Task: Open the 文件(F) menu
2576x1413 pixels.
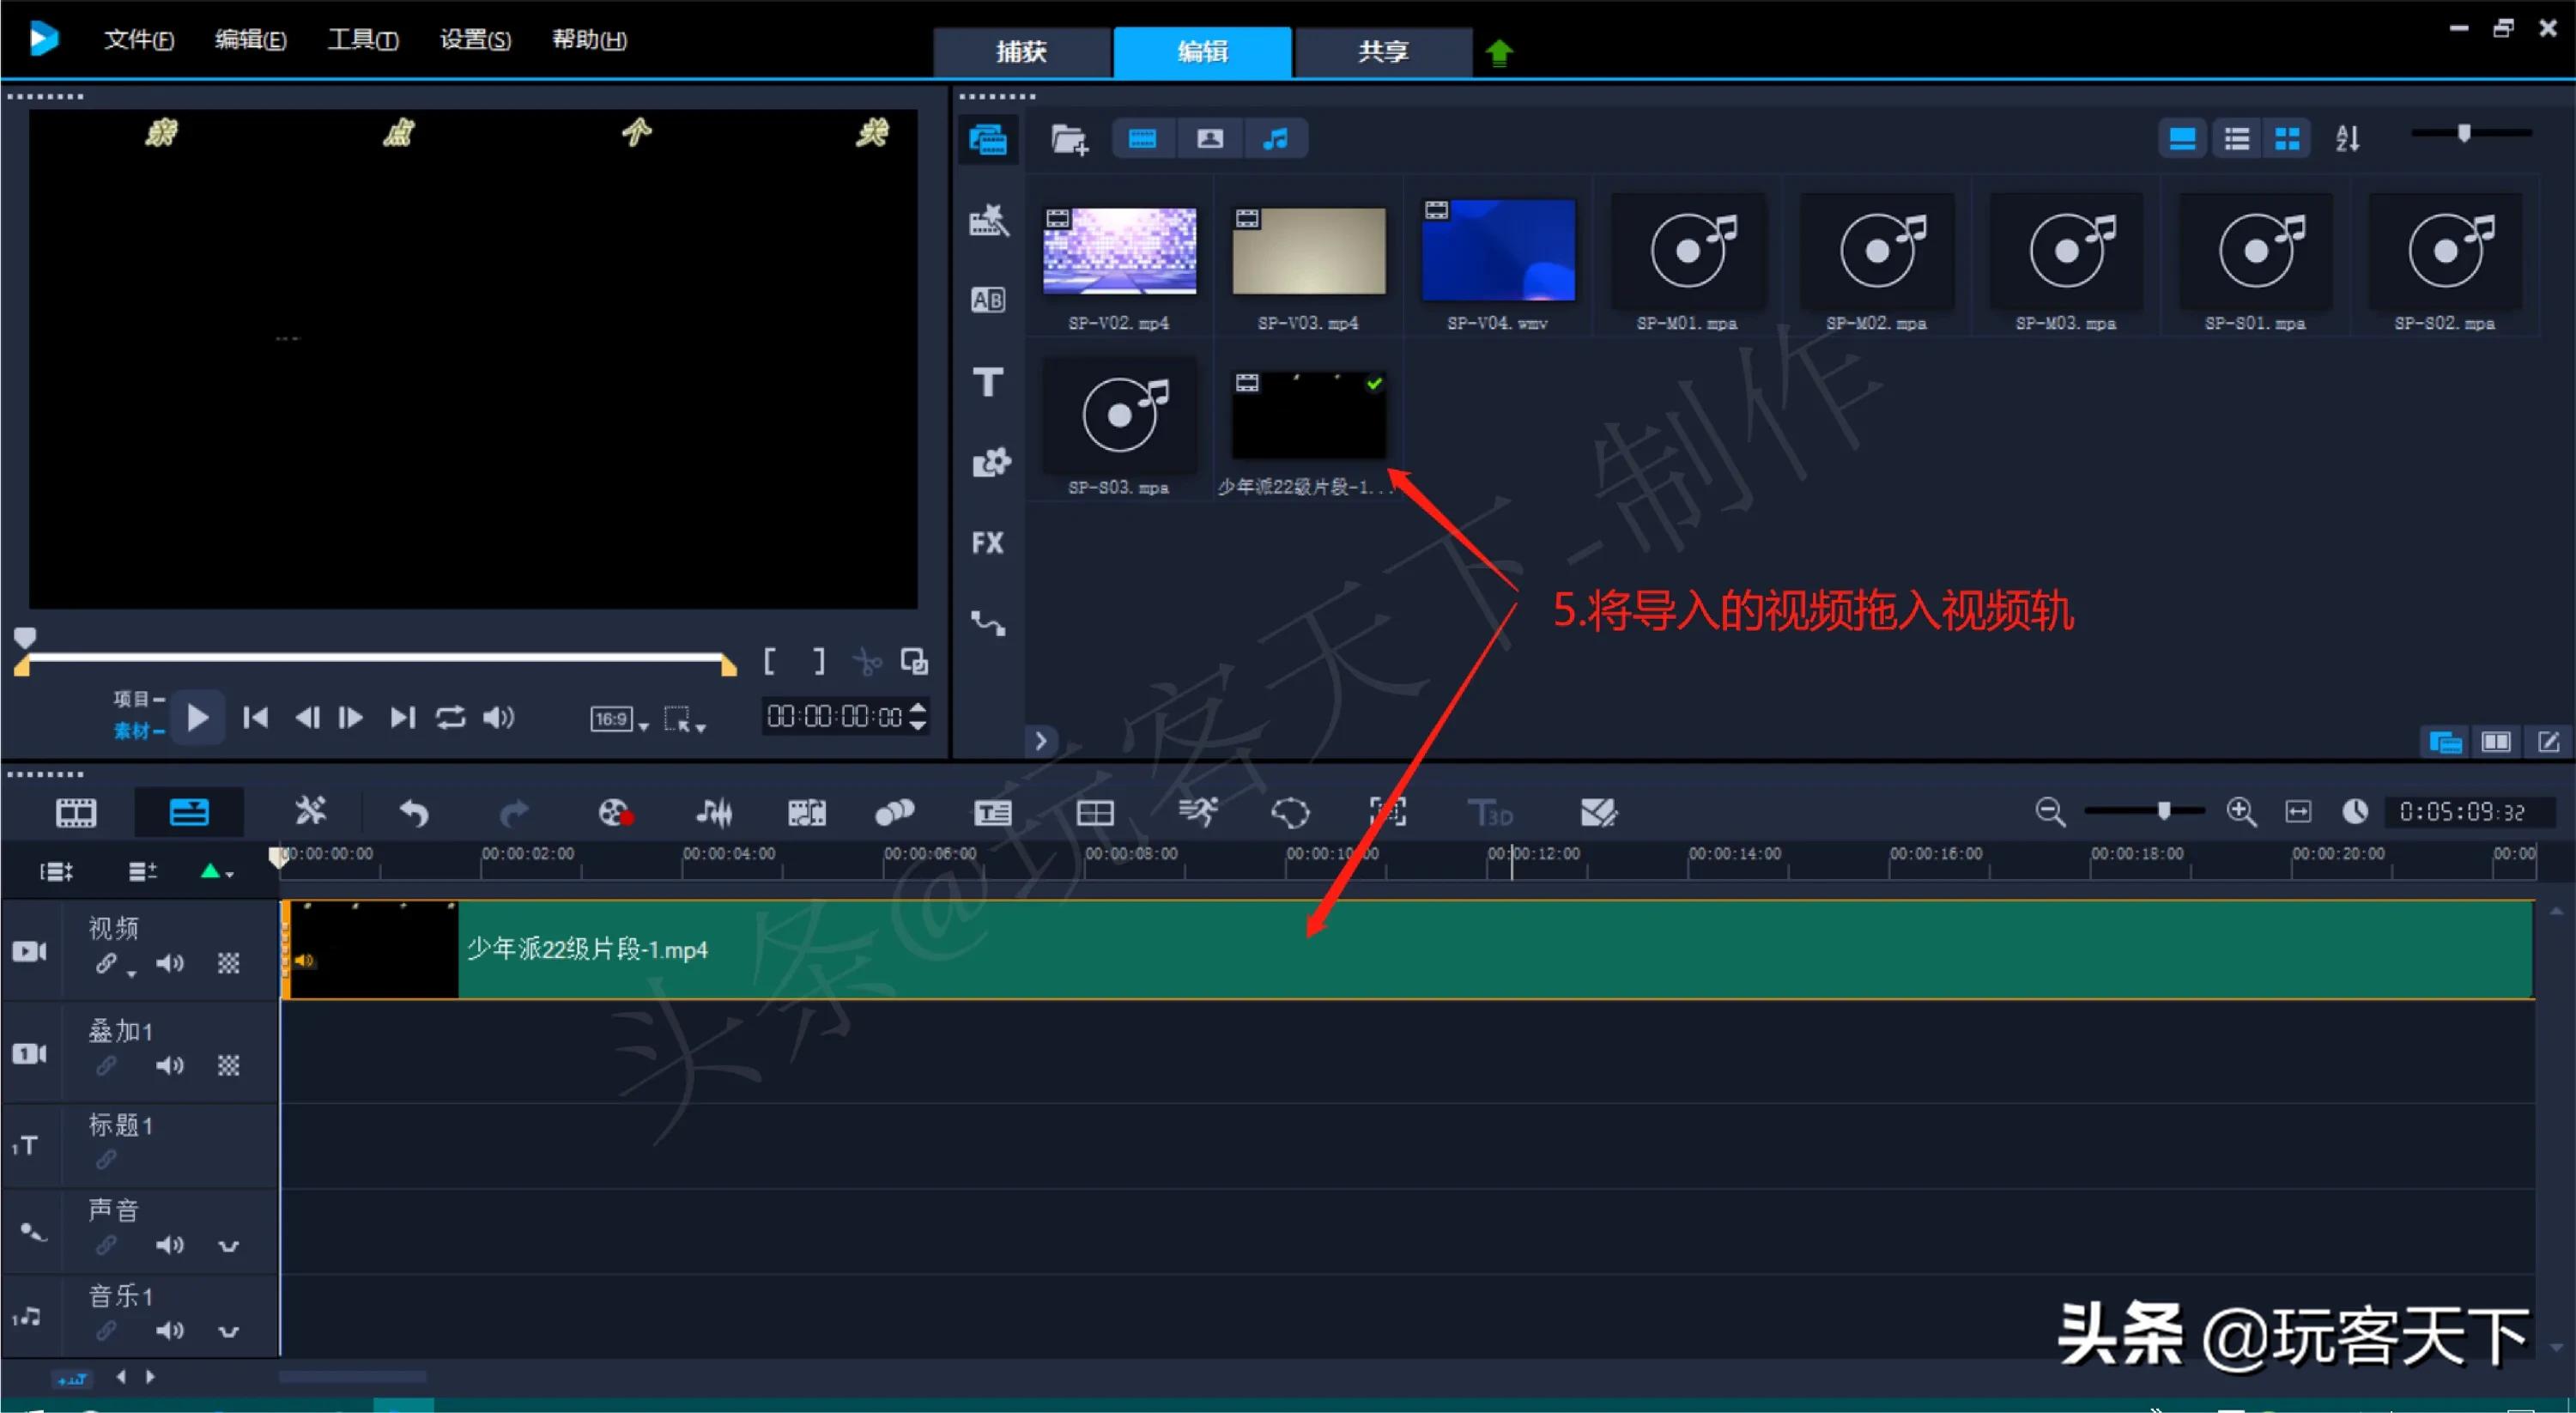Action: [x=138, y=40]
